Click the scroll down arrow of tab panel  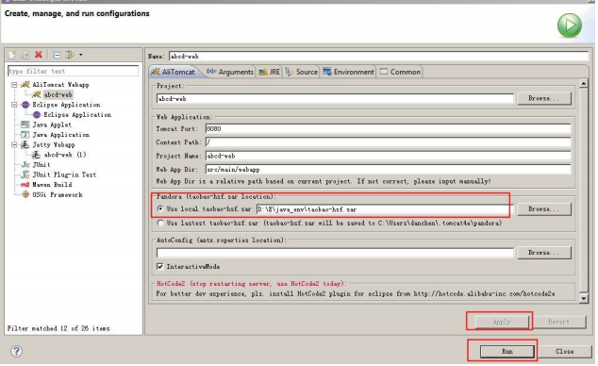pos(583,298)
